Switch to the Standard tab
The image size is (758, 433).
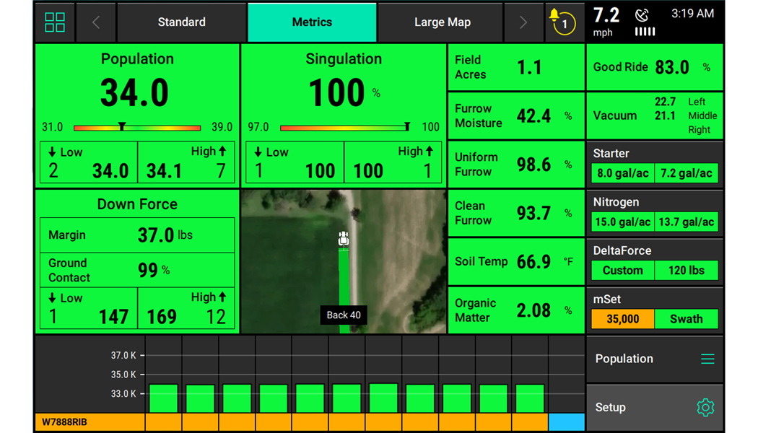coord(182,22)
